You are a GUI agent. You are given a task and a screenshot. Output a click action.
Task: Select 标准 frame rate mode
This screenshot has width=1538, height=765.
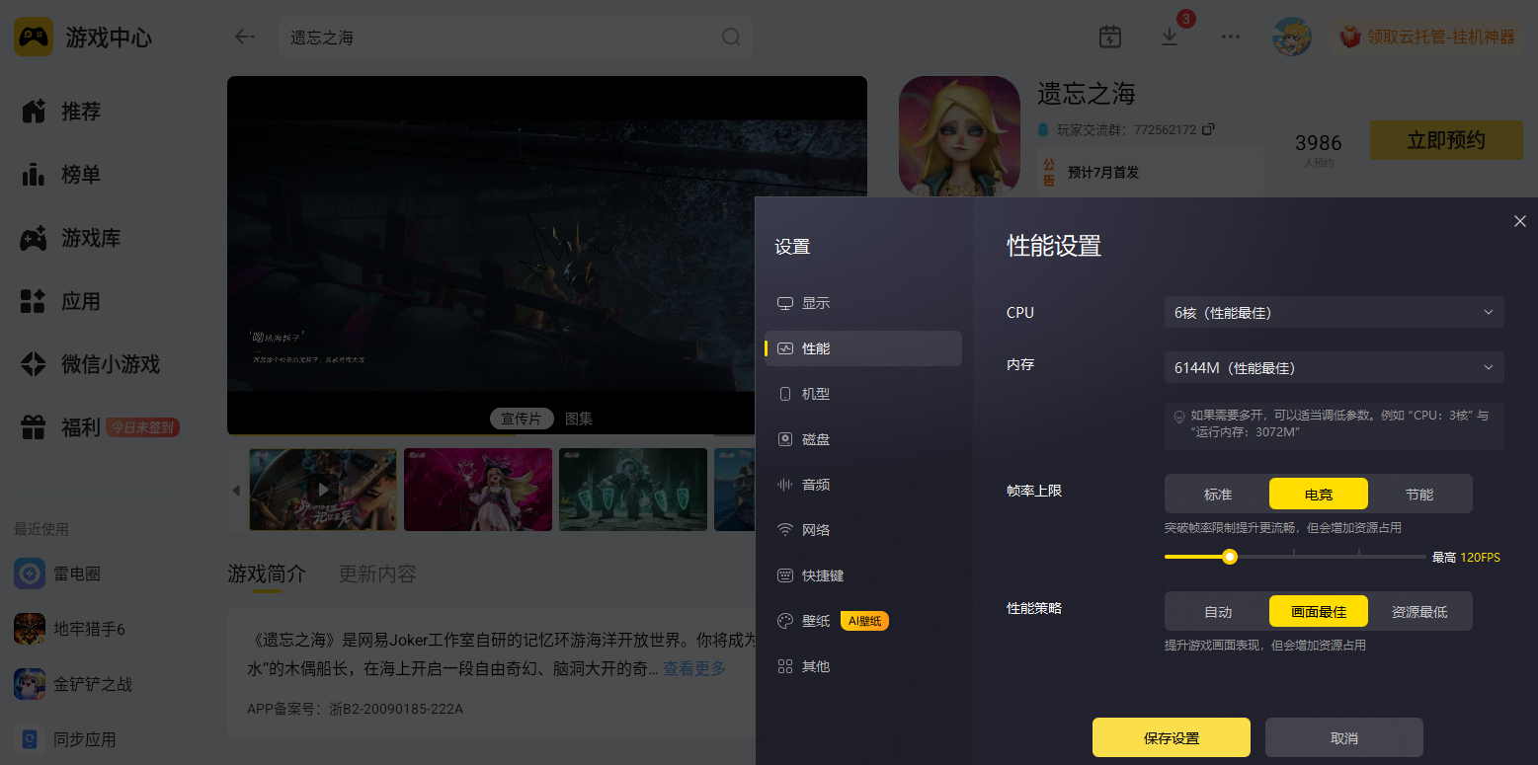pyautogui.click(x=1218, y=494)
